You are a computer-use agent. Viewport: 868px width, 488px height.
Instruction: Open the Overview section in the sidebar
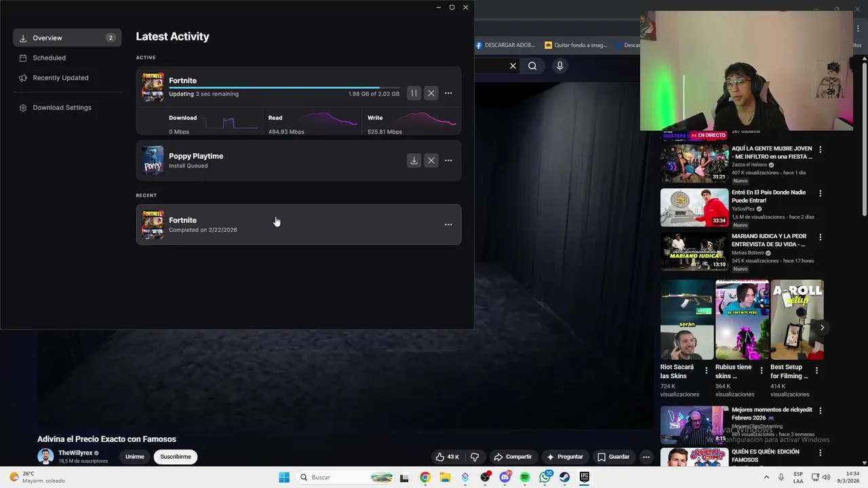[x=67, y=38]
